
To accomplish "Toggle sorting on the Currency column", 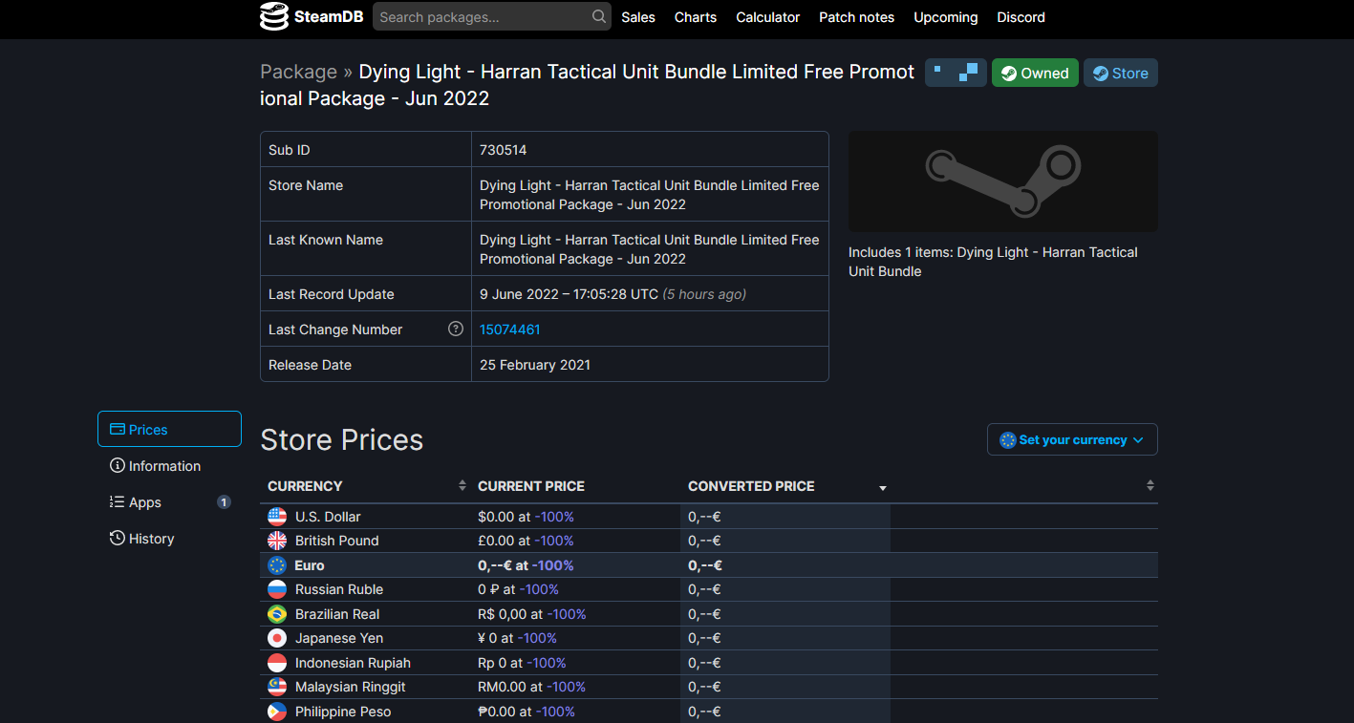I will [x=462, y=485].
